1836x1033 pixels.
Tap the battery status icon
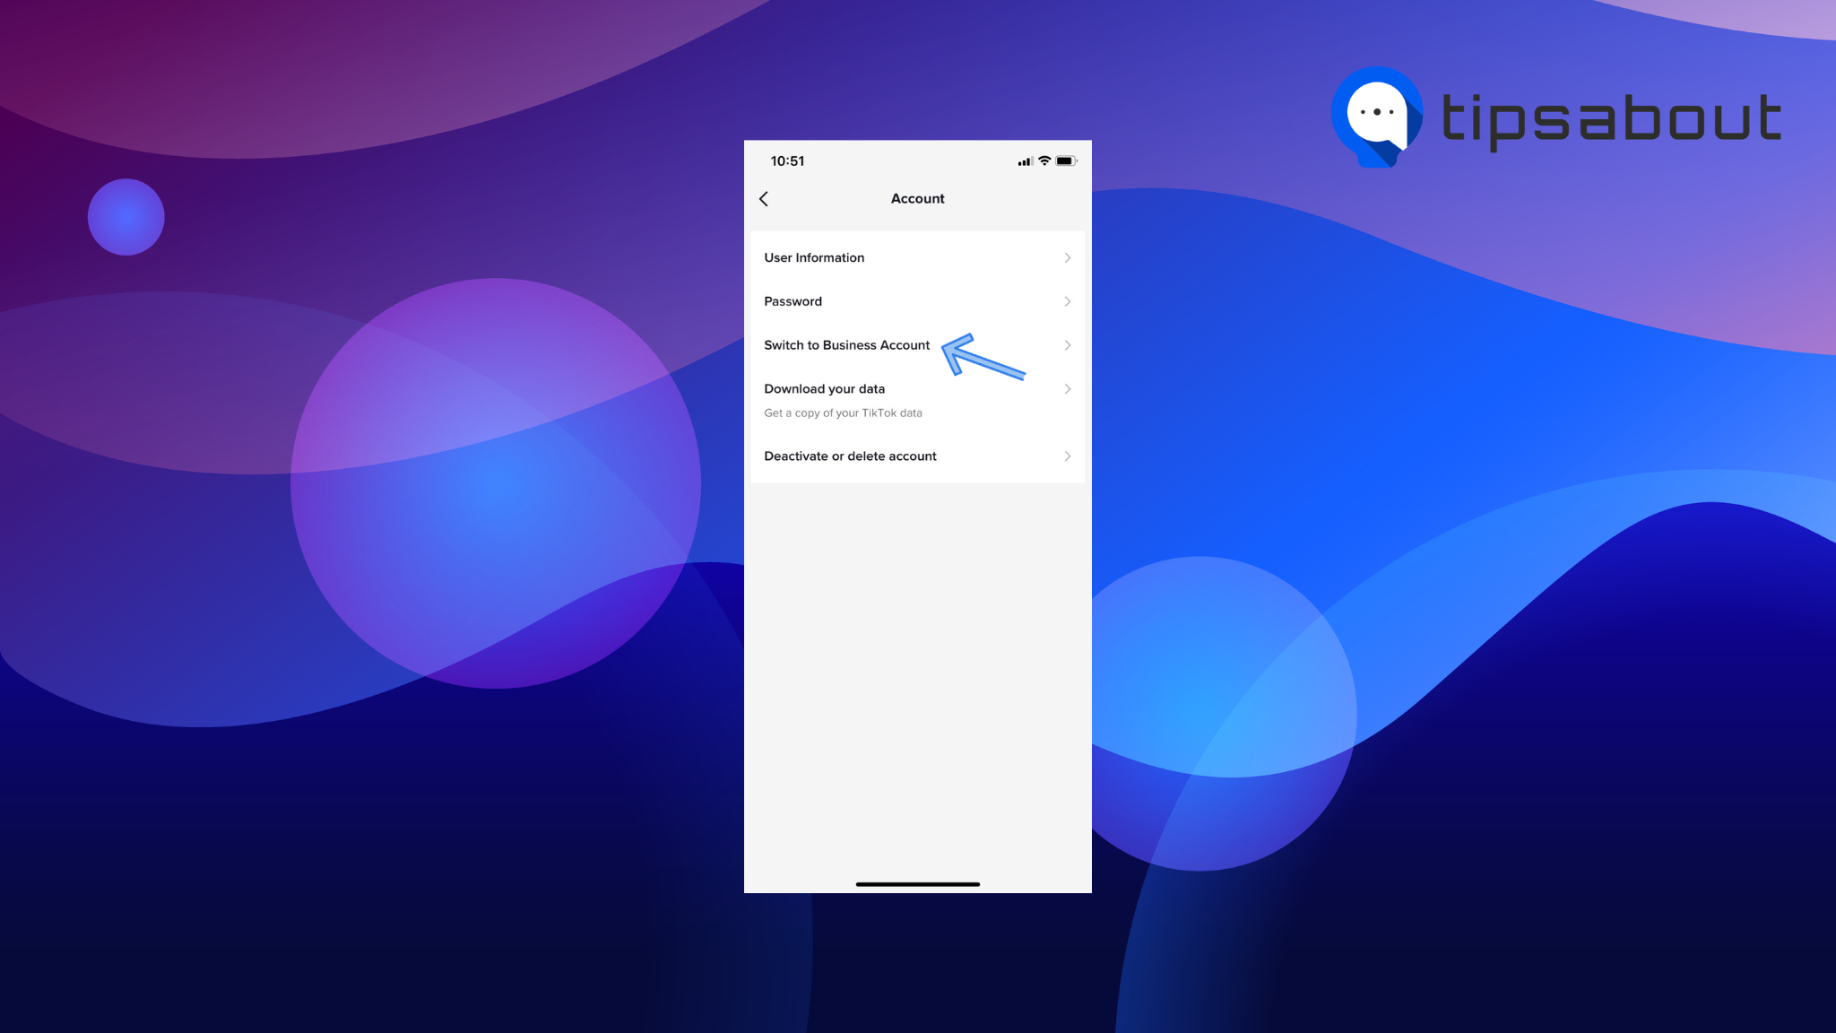[1066, 161]
